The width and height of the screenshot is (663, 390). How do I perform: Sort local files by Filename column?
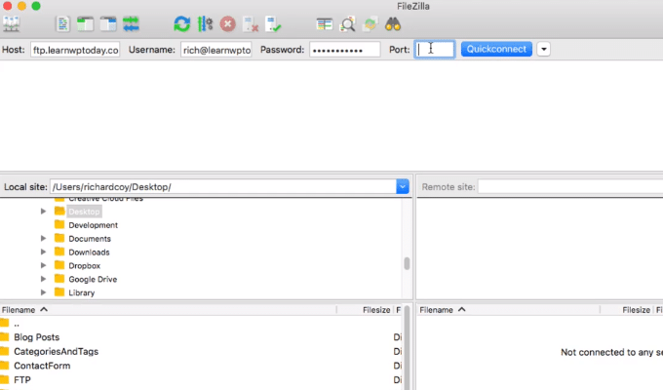tap(169, 310)
